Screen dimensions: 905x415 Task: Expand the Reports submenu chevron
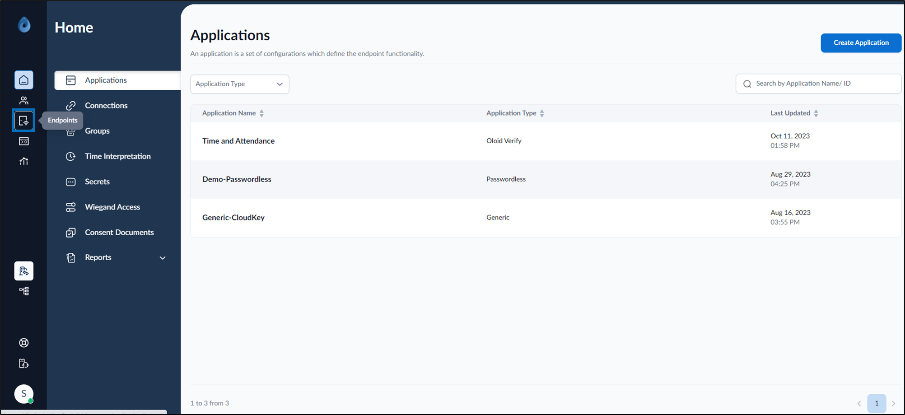163,258
